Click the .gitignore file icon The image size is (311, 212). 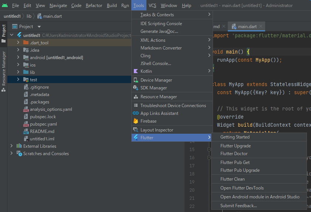[26, 87]
